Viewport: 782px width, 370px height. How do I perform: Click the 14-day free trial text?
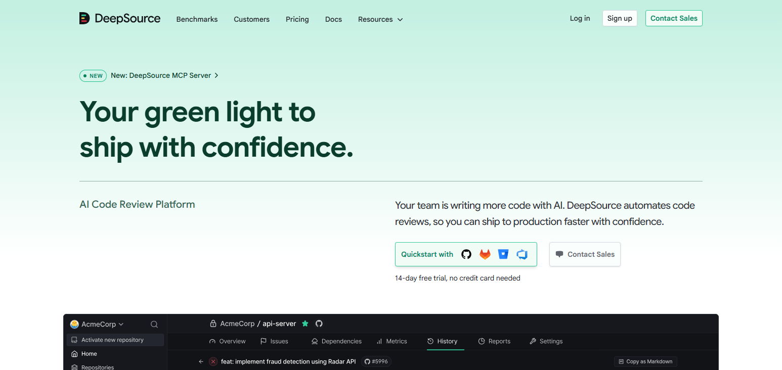457,278
